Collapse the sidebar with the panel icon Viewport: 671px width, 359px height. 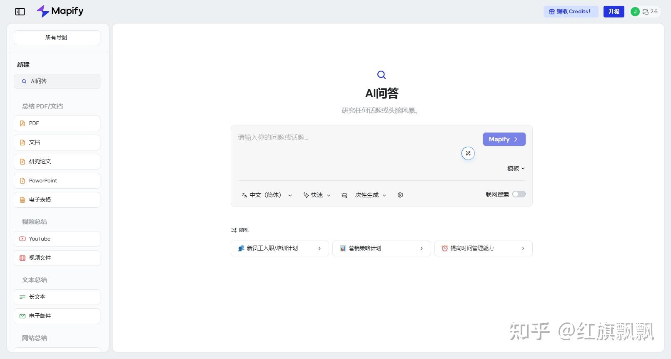pyautogui.click(x=20, y=12)
